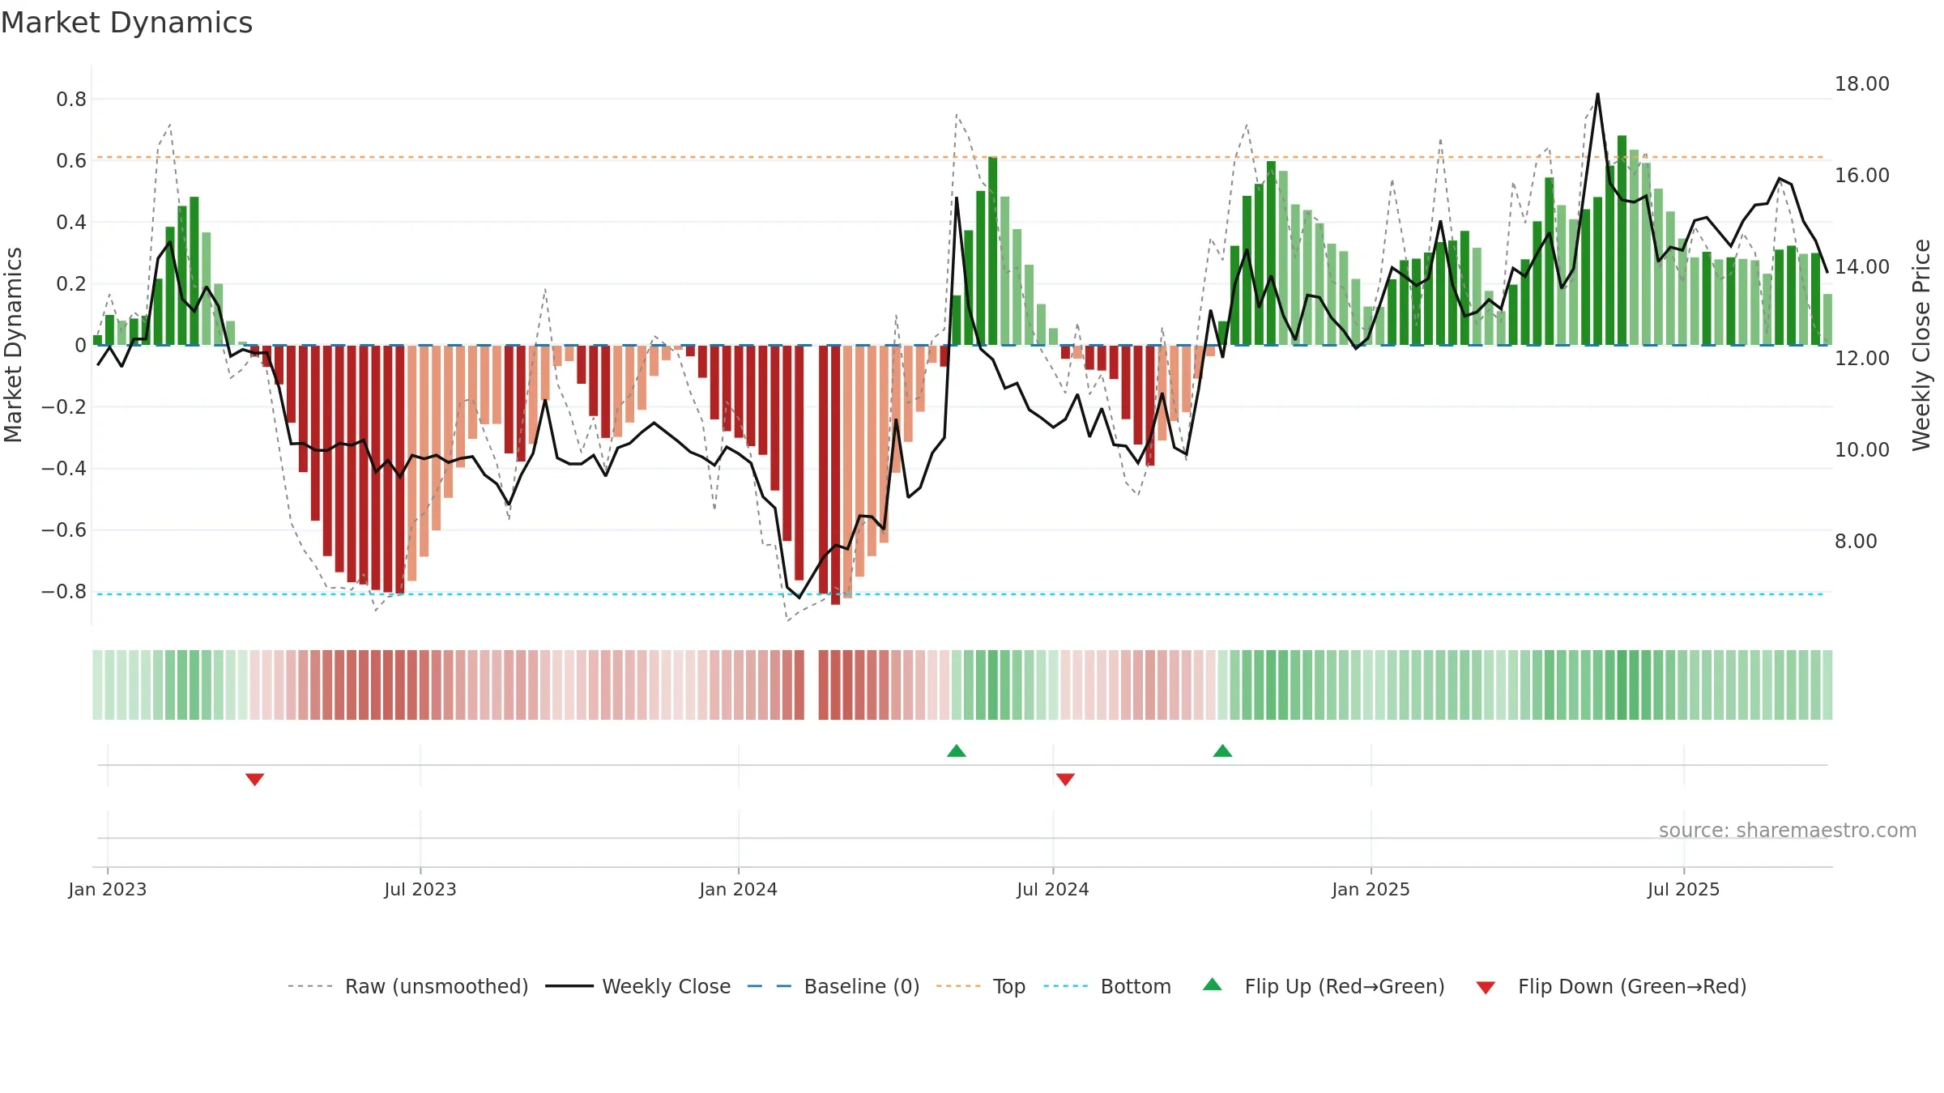The image size is (1944, 1093).
Task: Click the weekly close price peak near 18.00
Action: pos(1597,95)
